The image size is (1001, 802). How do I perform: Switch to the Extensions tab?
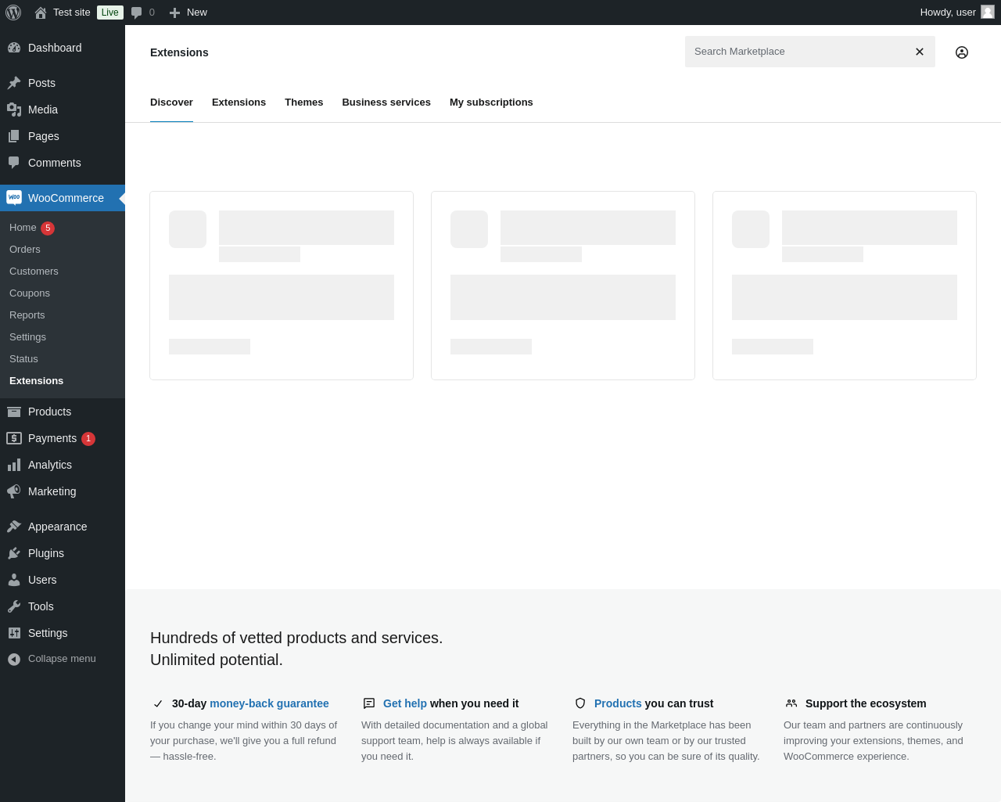click(239, 102)
